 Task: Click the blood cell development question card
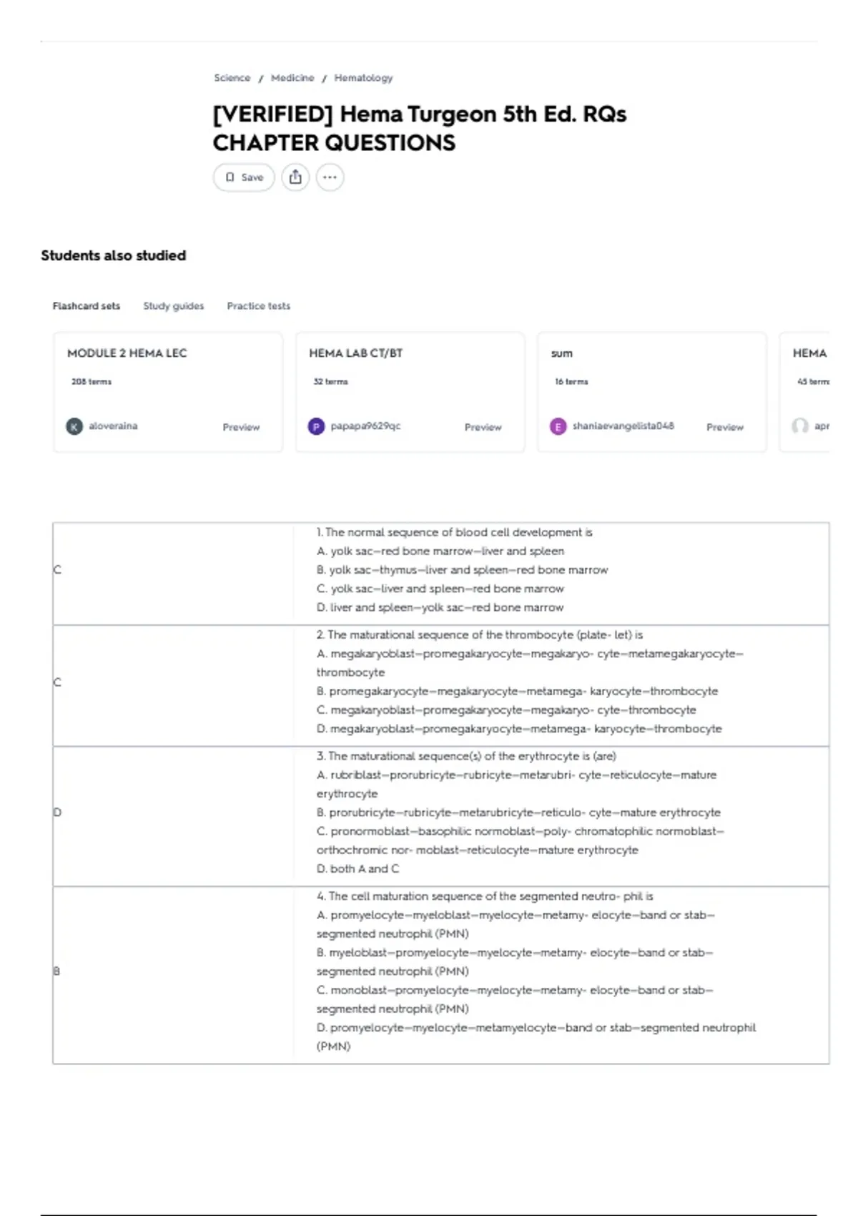click(441, 574)
